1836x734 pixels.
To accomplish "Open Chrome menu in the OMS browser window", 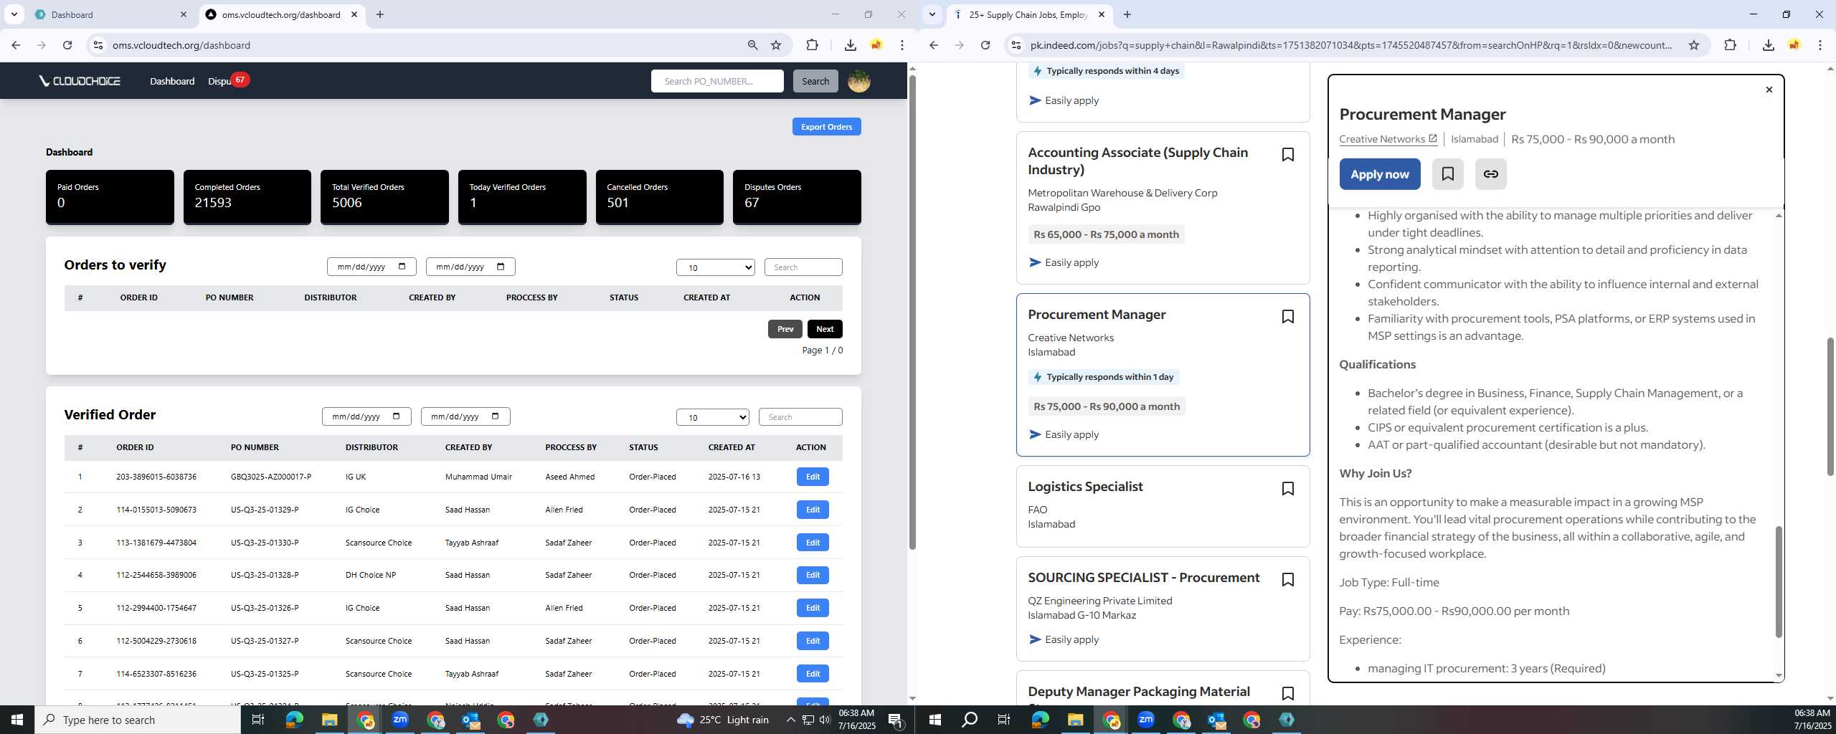I will point(902,45).
